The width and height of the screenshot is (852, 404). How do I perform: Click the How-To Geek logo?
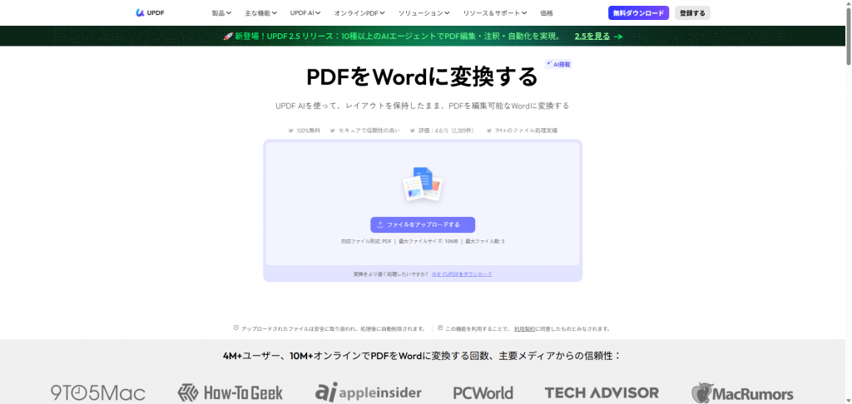[x=230, y=392]
